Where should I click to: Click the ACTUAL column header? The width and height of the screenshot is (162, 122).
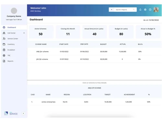[123, 44]
